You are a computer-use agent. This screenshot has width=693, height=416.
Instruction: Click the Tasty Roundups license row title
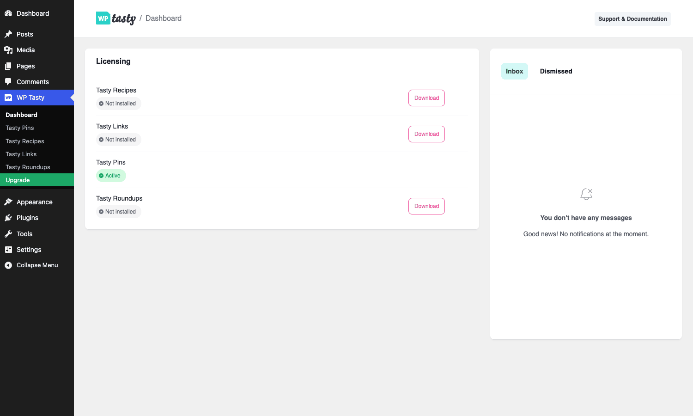(x=119, y=198)
